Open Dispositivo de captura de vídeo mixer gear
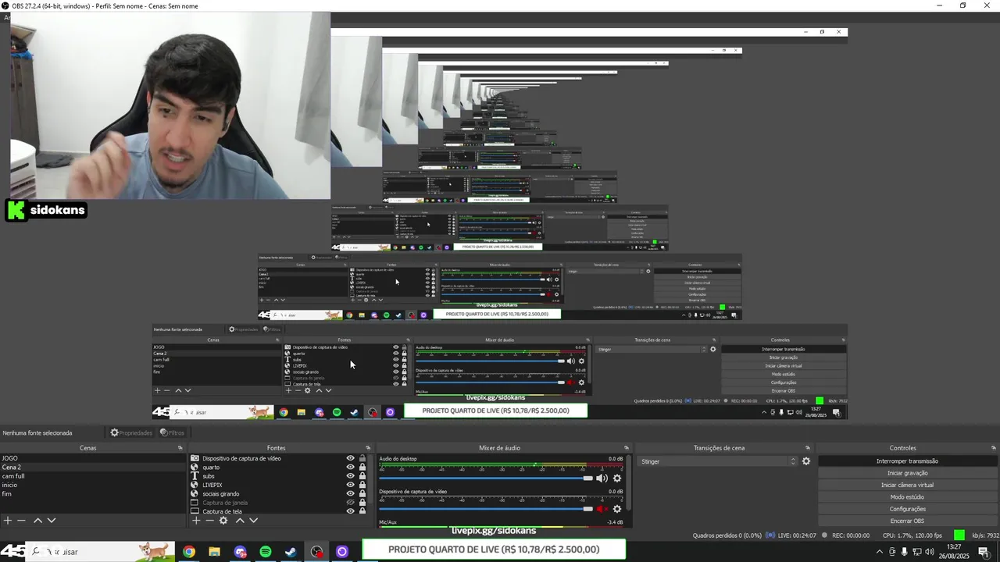Screen dimensions: 1000x562 coord(617,509)
